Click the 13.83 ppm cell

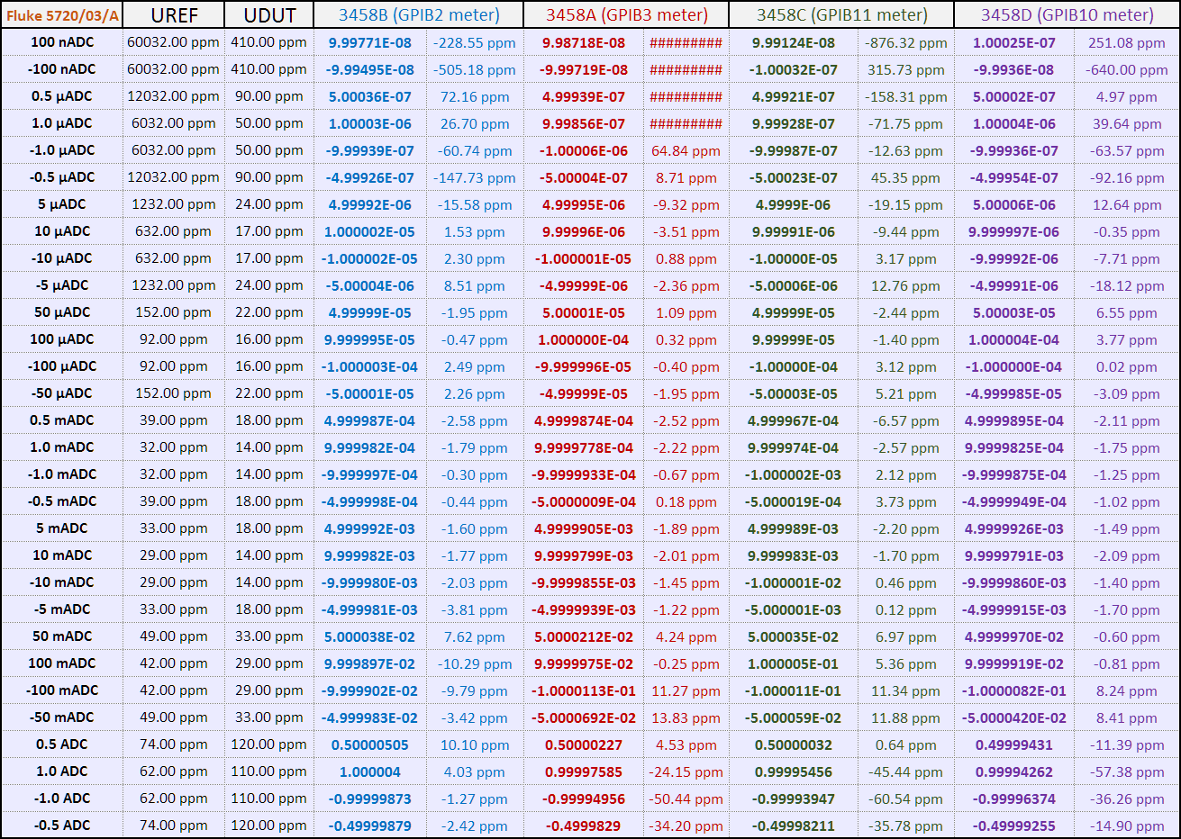(686, 717)
